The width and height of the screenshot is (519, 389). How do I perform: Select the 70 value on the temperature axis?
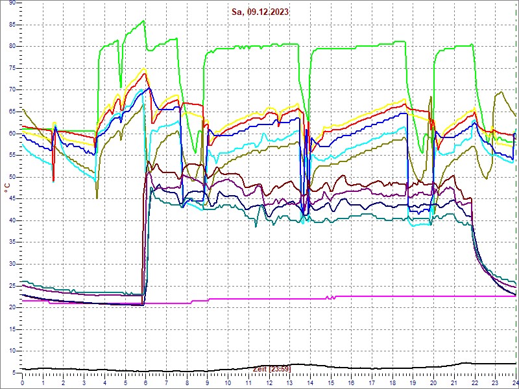click(x=13, y=90)
